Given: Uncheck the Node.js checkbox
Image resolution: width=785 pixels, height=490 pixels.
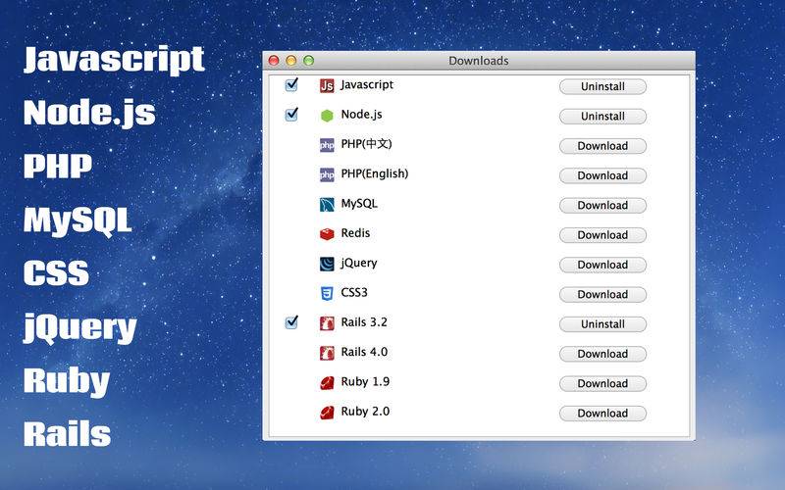Looking at the screenshot, I should coord(291,115).
